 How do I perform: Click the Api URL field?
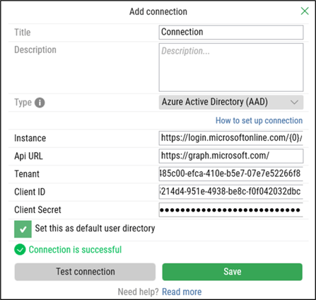tap(231, 156)
